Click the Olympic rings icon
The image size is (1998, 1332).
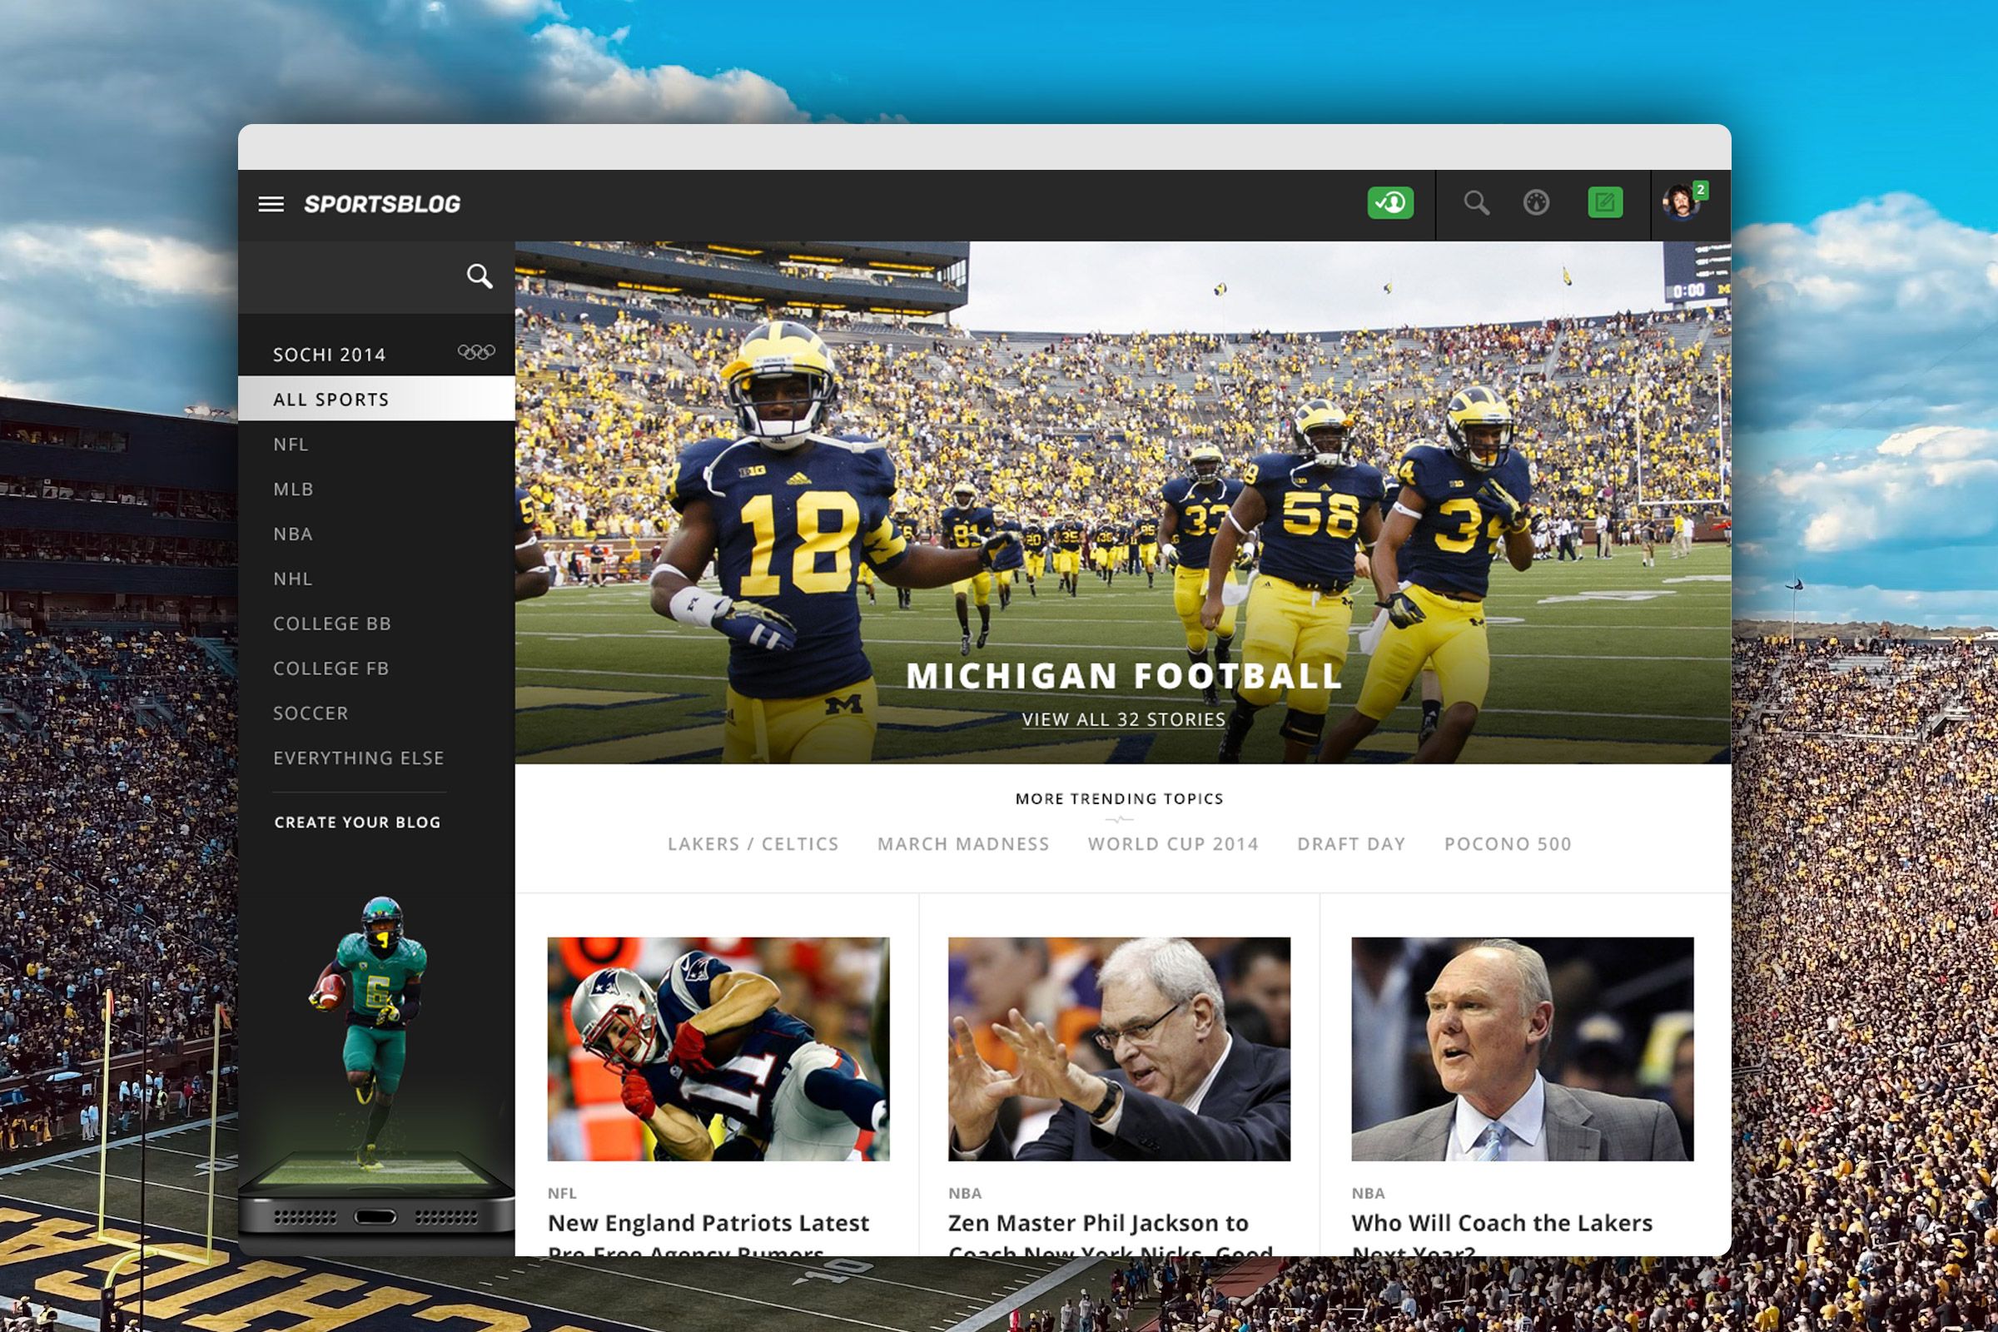pos(475,351)
